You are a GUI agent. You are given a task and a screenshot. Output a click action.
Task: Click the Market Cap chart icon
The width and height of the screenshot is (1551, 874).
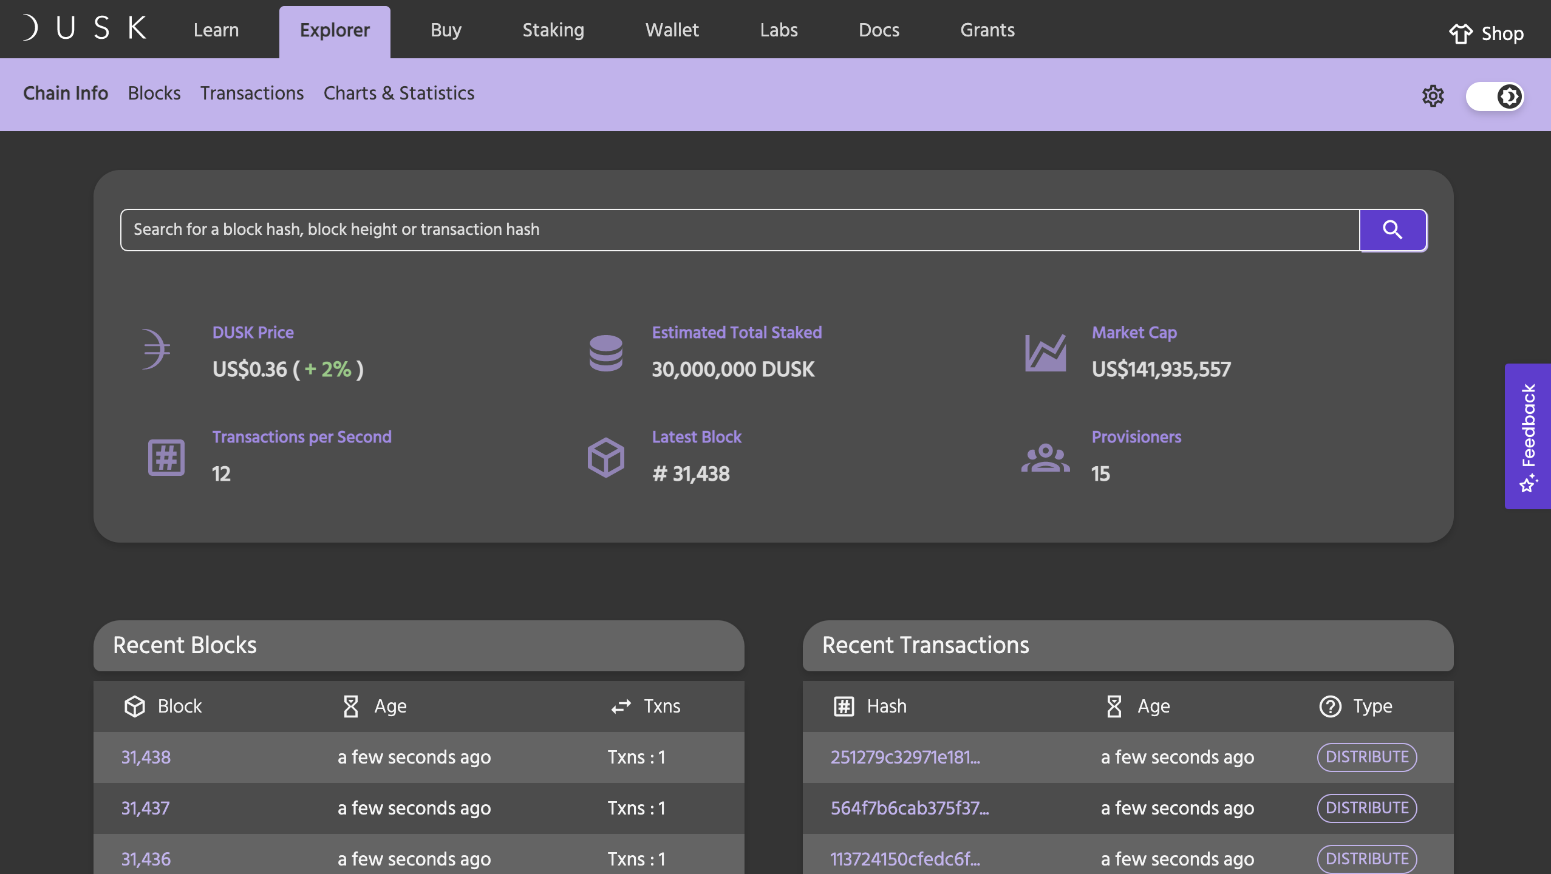click(1045, 353)
